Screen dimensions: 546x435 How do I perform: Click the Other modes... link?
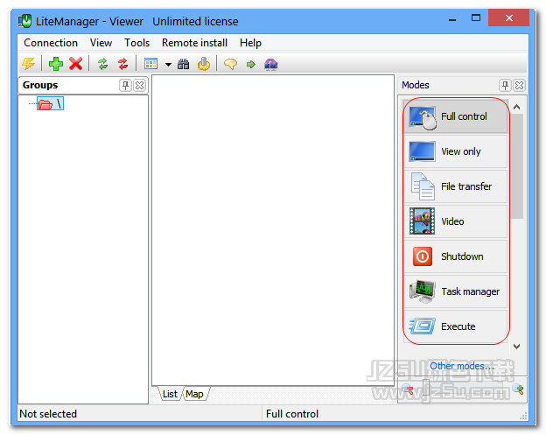pos(462,366)
